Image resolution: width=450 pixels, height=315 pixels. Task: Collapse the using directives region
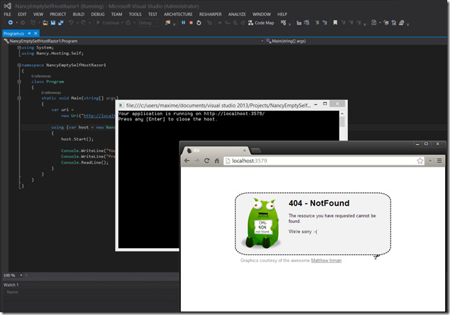pyautogui.click(x=20, y=47)
